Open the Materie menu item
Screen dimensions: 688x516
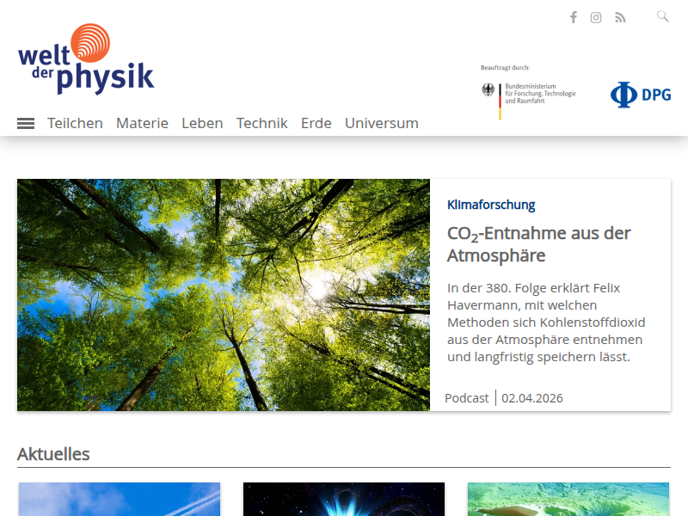(142, 123)
